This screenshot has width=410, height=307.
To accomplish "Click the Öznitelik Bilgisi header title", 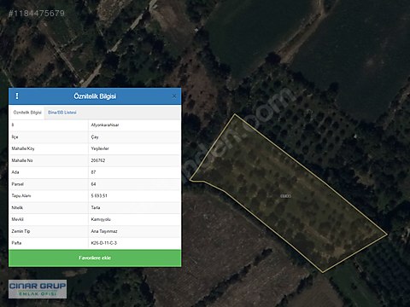I will [x=95, y=96].
